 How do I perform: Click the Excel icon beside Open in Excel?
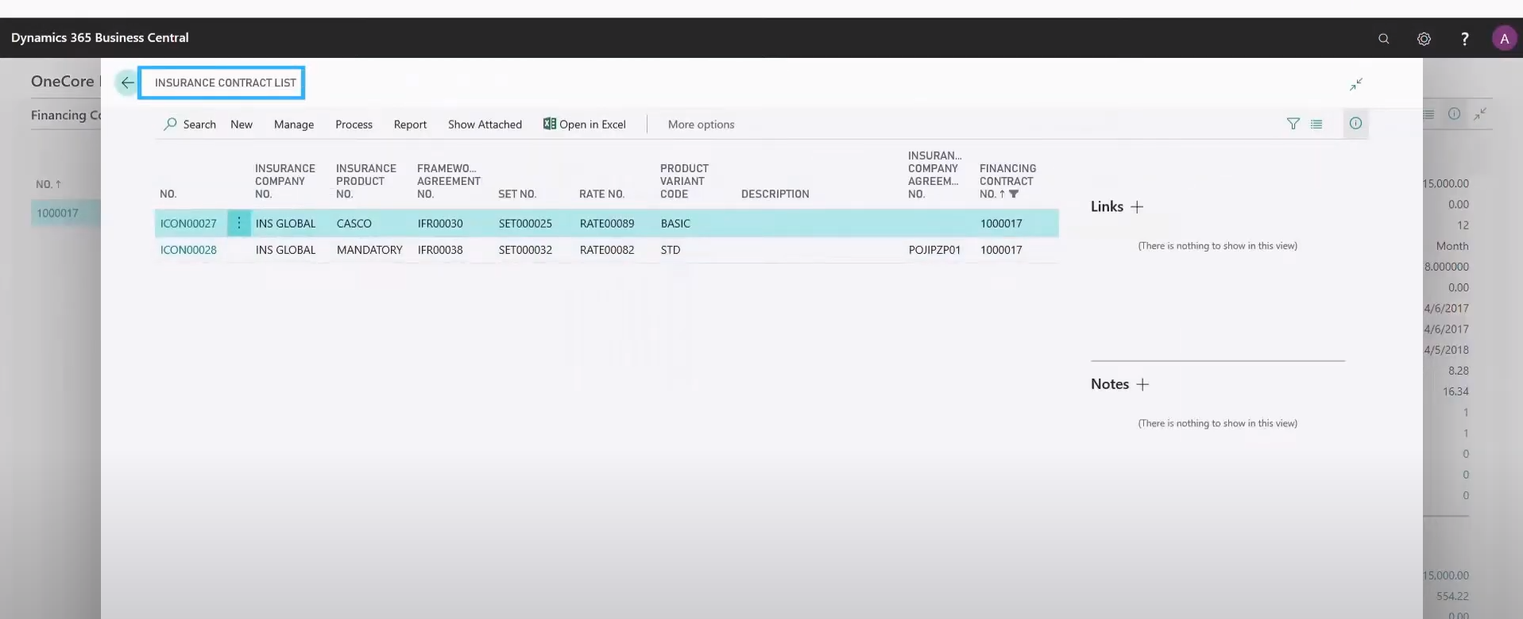coord(549,124)
